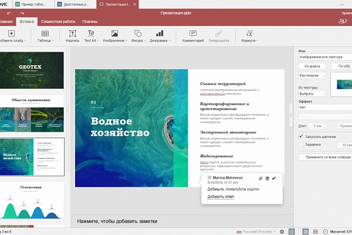Click the Экстренный мониторинг heading
The image size is (352, 235).
pyautogui.click(x=228, y=132)
